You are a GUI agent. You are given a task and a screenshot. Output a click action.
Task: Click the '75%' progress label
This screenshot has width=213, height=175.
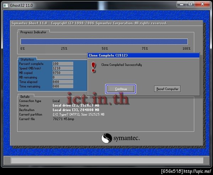[145, 49]
